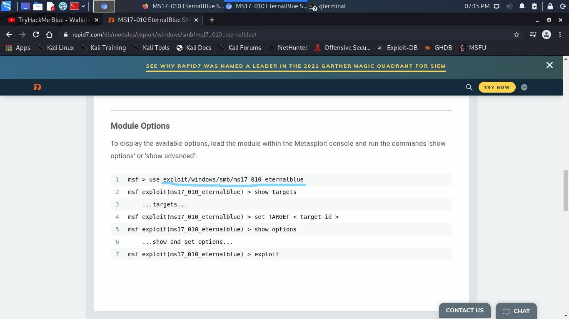Open the file manager from the panel
This screenshot has height=319, width=569.
coord(38,6)
